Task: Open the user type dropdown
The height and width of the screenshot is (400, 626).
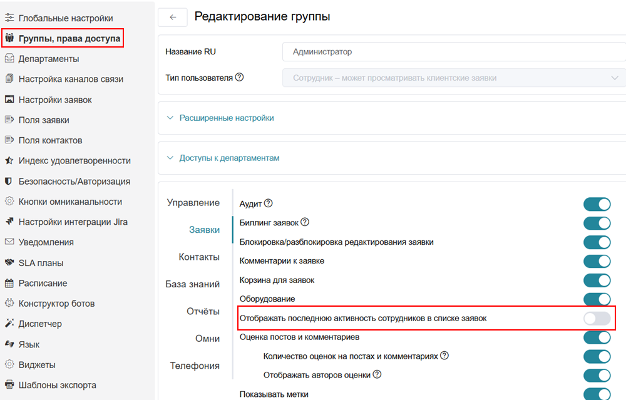Action: click(x=454, y=78)
